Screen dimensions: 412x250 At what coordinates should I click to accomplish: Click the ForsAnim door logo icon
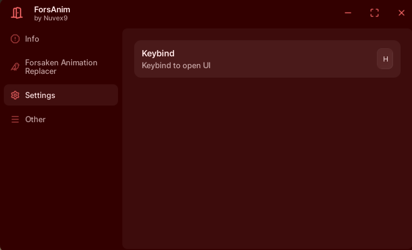click(17, 13)
